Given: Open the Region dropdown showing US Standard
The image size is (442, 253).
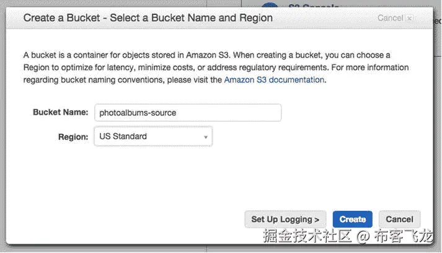Looking at the screenshot, I should (x=152, y=136).
